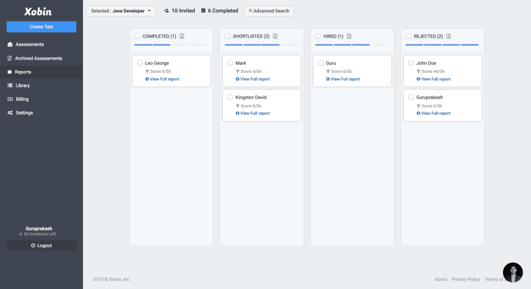The height and width of the screenshot is (289, 531).
Task: Select all in SHORTLISTED column checkbox
Action: pyautogui.click(x=227, y=36)
